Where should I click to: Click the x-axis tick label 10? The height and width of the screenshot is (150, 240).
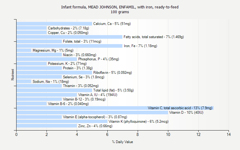pos(168,134)
